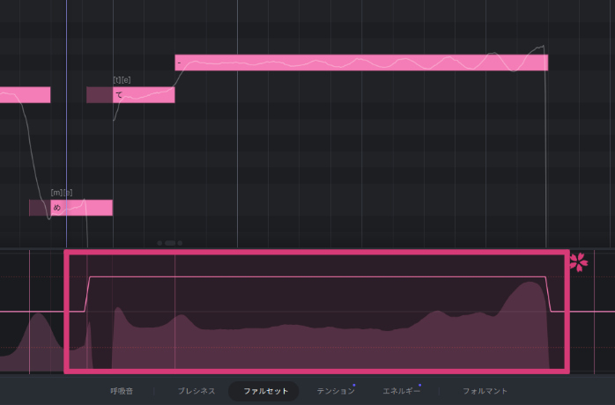Open the ブレシネス parameter tab
This screenshot has height=405, width=615.
(x=196, y=390)
